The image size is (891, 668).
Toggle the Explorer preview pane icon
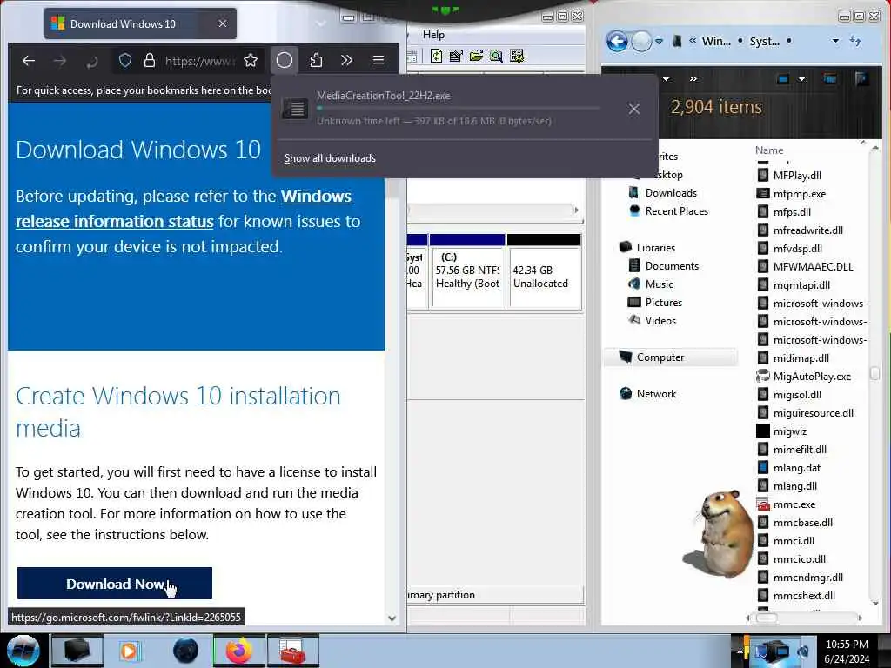click(x=829, y=79)
